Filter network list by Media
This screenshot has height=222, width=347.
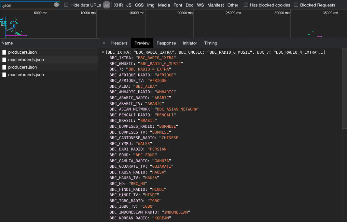tap(164, 5)
